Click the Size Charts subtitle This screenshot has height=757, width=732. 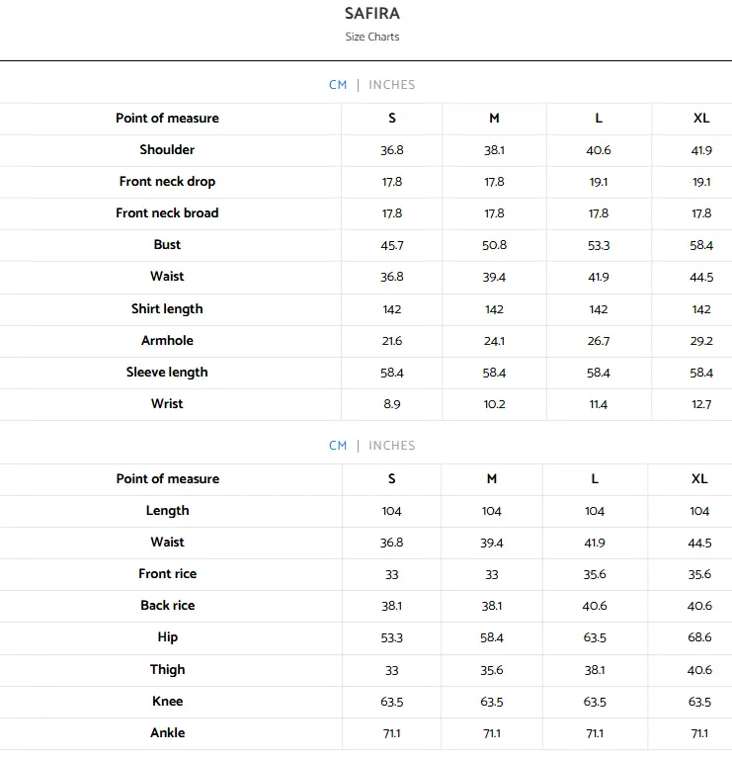pyautogui.click(x=372, y=38)
